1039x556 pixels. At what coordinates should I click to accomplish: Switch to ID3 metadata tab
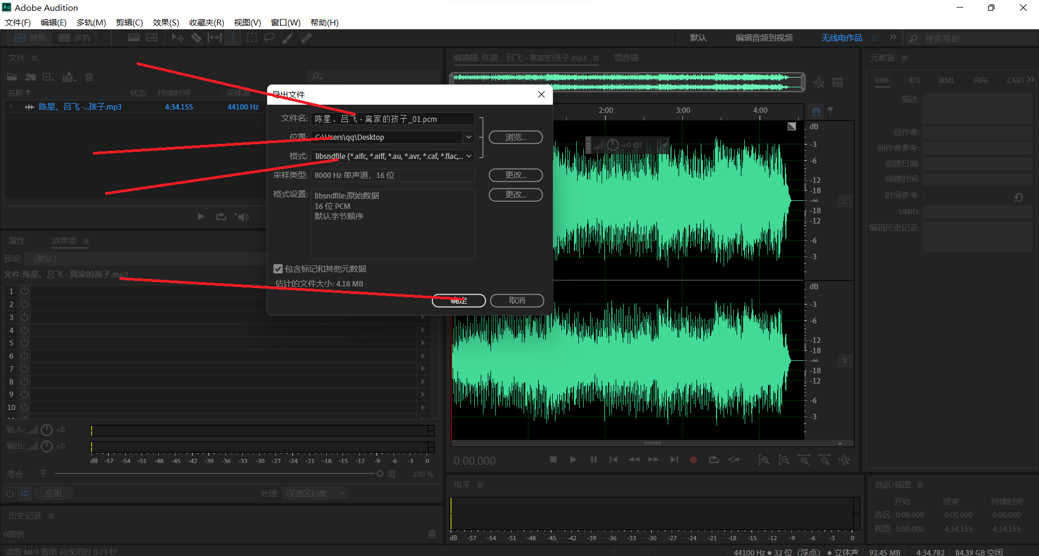point(914,80)
